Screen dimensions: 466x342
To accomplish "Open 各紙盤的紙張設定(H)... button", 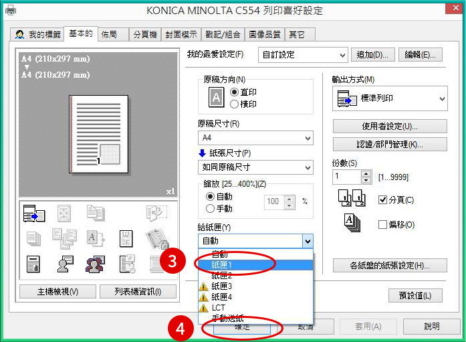I will point(390,266).
